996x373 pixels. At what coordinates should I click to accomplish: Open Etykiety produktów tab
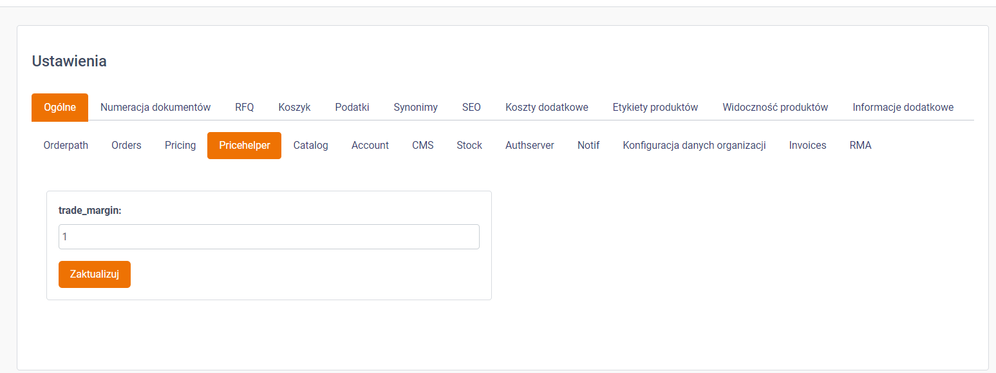(x=655, y=107)
